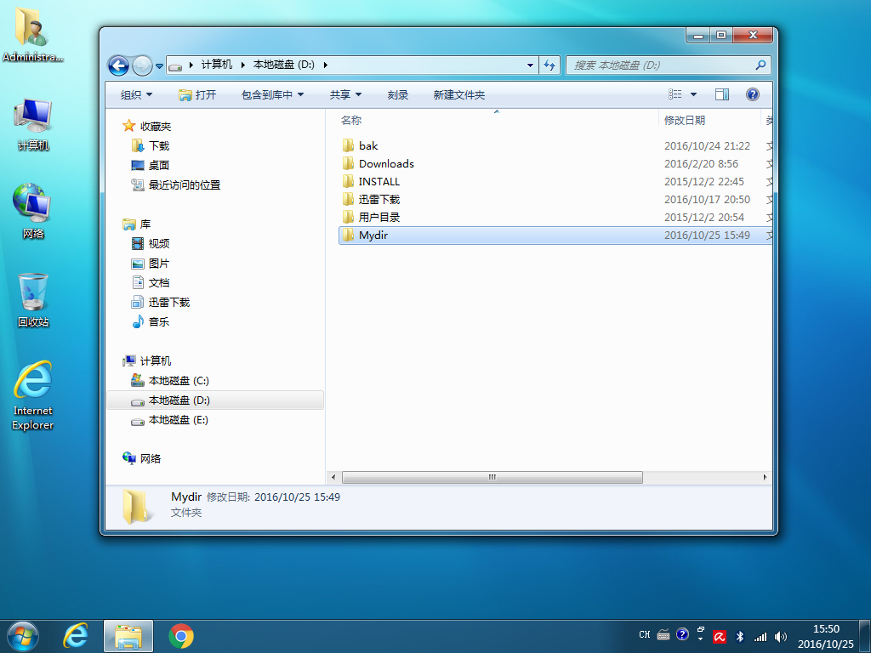Select 网络 desktop icon

[x=33, y=212]
